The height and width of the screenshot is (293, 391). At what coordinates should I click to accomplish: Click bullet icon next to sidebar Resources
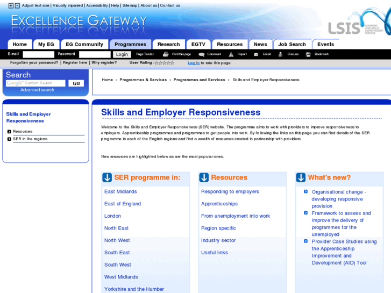coord(9,131)
